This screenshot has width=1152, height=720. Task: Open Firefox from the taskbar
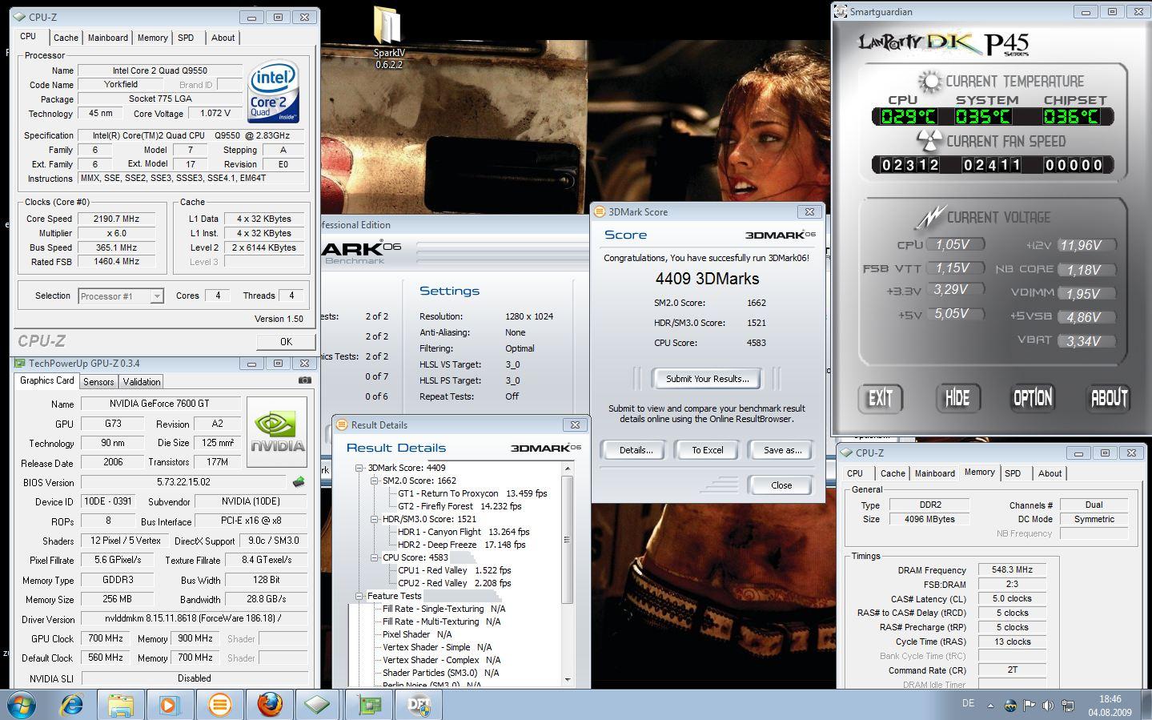(x=269, y=705)
